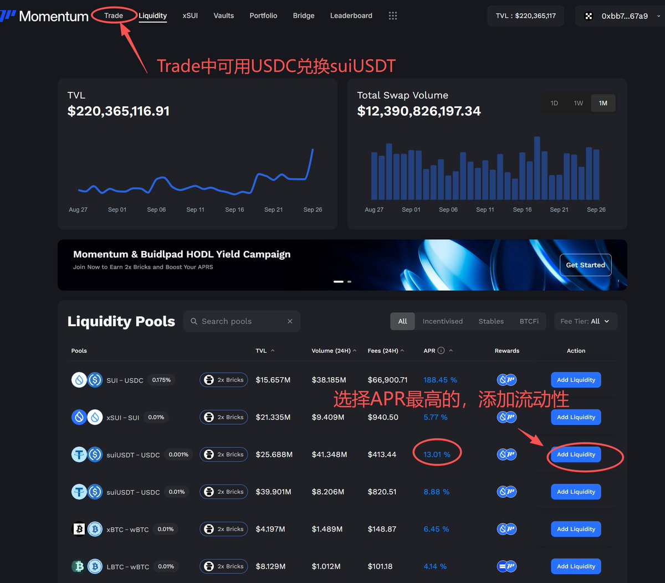Click 2x Bricks badge in LBTC – wBTC row
The width and height of the screenshot is (665, 583).
pyautogui.click(x=224, y=566)
